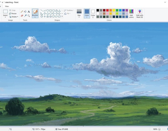Image resolution: width=168 pixels, height=131 pixels.
Task: Activate the Text tool
Action: coord(29,11)
